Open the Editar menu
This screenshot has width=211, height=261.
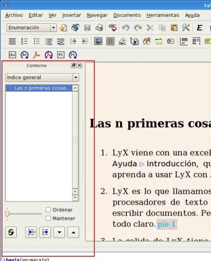tap(36, 15)
